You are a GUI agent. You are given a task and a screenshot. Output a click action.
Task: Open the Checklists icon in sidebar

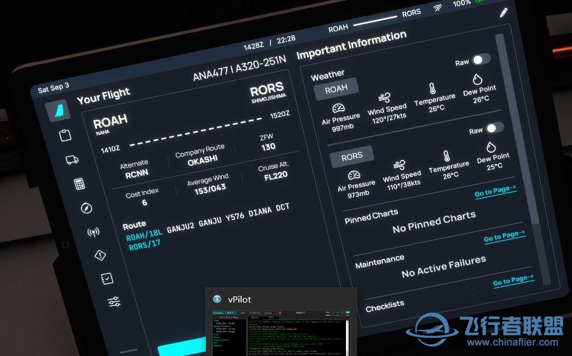point(107,279)
